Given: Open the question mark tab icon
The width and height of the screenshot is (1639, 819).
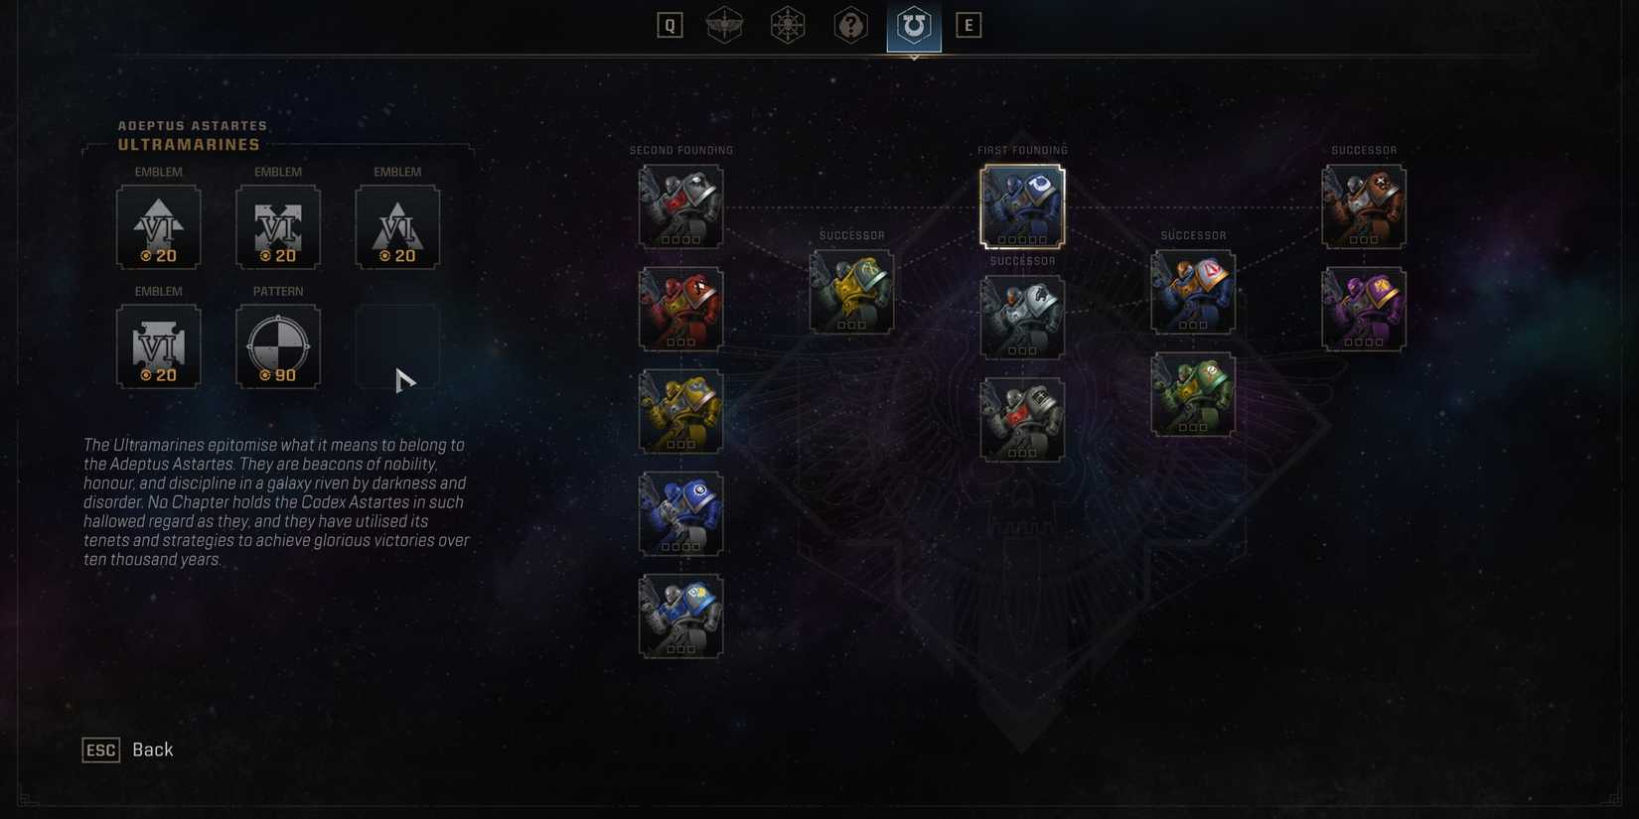Looking at the screenshot, I should [x=850, y=26].
